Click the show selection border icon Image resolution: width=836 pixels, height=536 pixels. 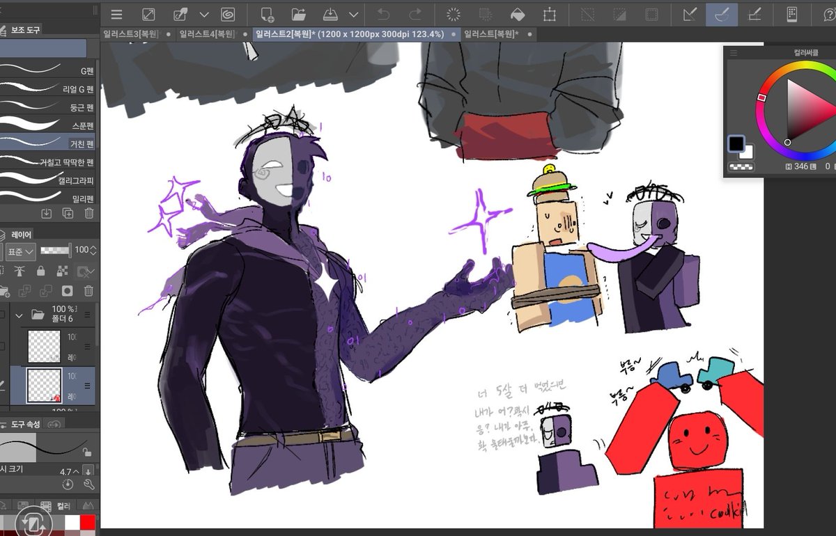(x=652, y=14)
